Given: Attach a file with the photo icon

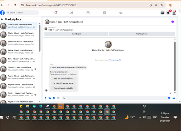Looking at the screenshot, I should [x=50, y=98].
